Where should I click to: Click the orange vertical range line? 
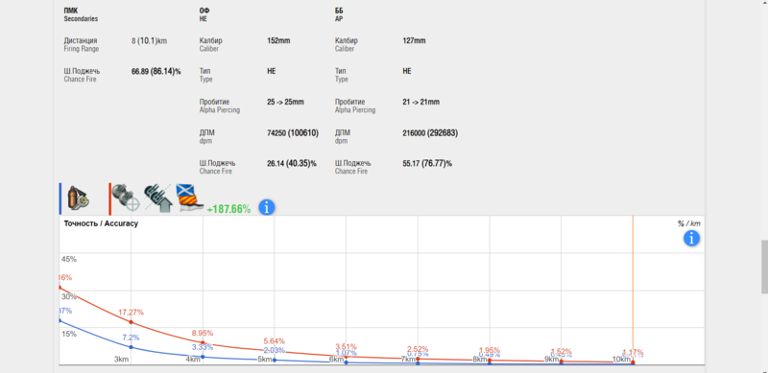[633, 290]
